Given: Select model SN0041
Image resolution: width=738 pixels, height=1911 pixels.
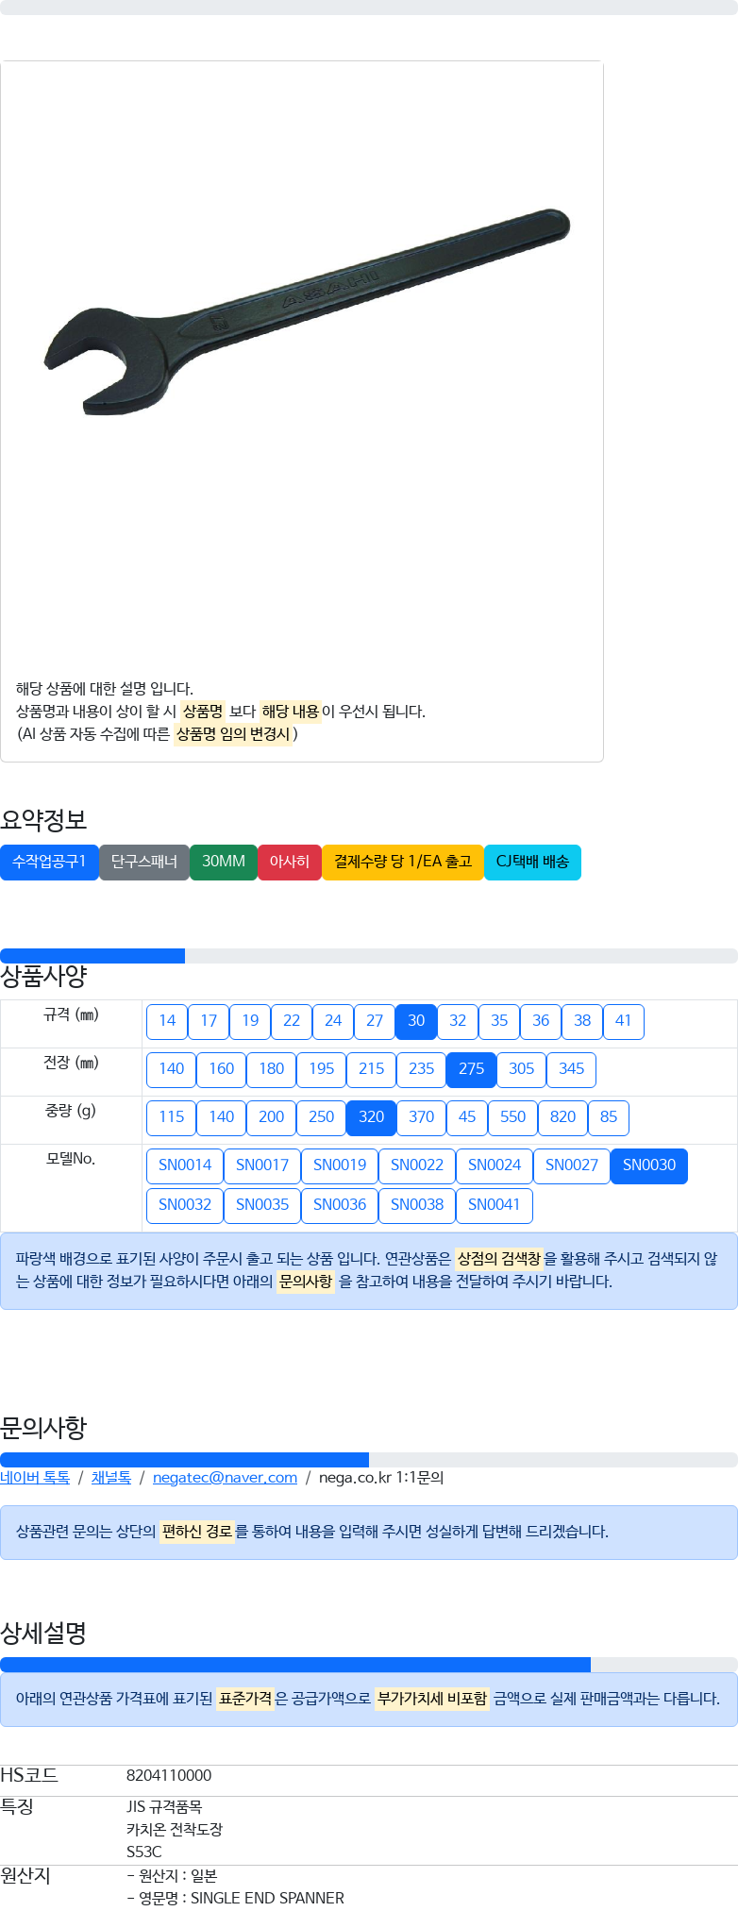Looking at the screenshot, I should pyautogui.click(x=495, y=1205).
